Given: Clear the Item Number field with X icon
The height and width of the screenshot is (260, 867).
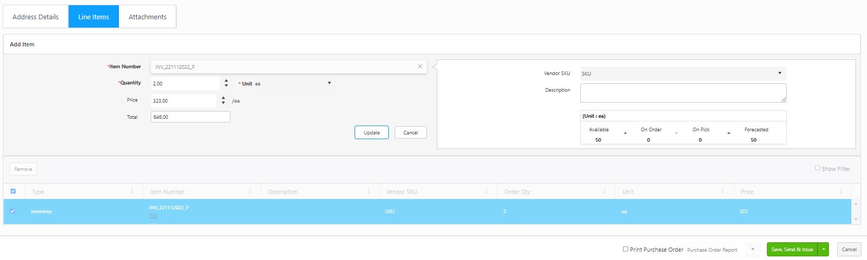Looking at the screenshot, I should tap(420, 67).
